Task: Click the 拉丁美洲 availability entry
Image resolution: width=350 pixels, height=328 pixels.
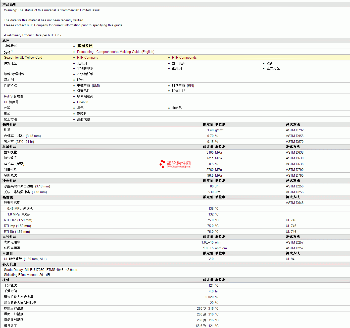Action: click(178, 63)
